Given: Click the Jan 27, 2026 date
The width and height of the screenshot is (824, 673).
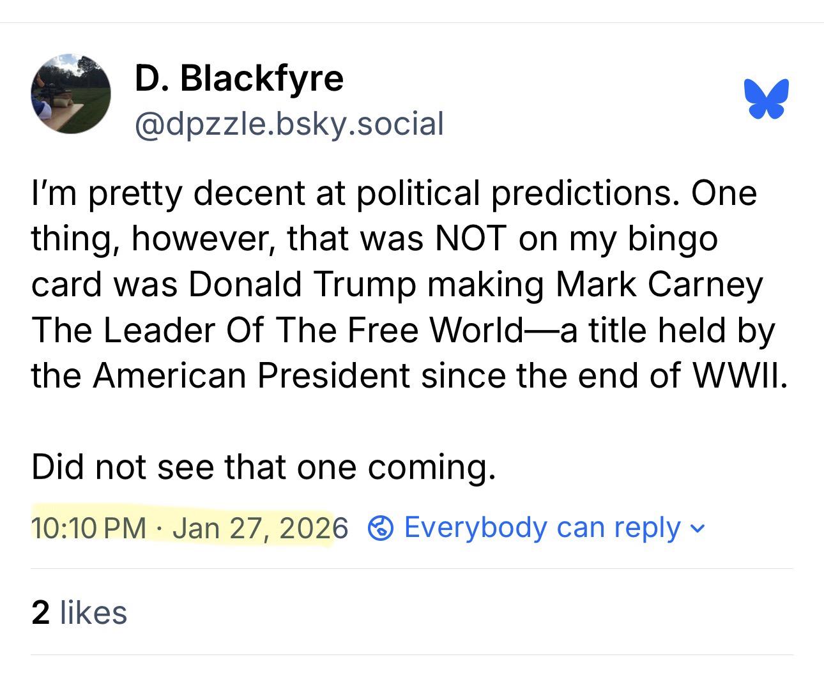Looking at the screenshot, I should pos(260,528).
